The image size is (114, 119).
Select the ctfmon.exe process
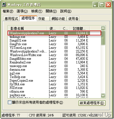pos(17,91)
